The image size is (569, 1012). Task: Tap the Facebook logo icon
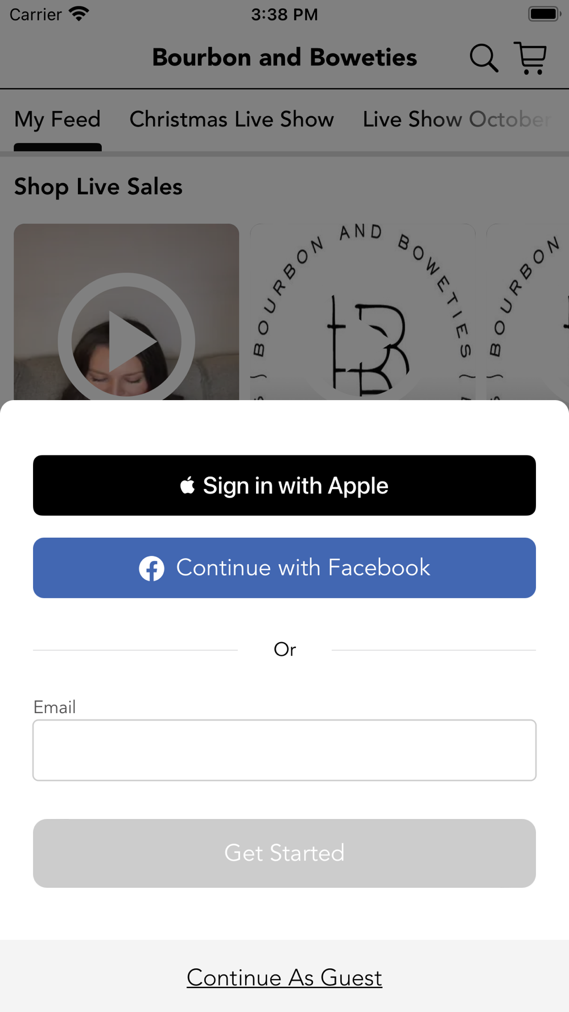coord(152,568)
